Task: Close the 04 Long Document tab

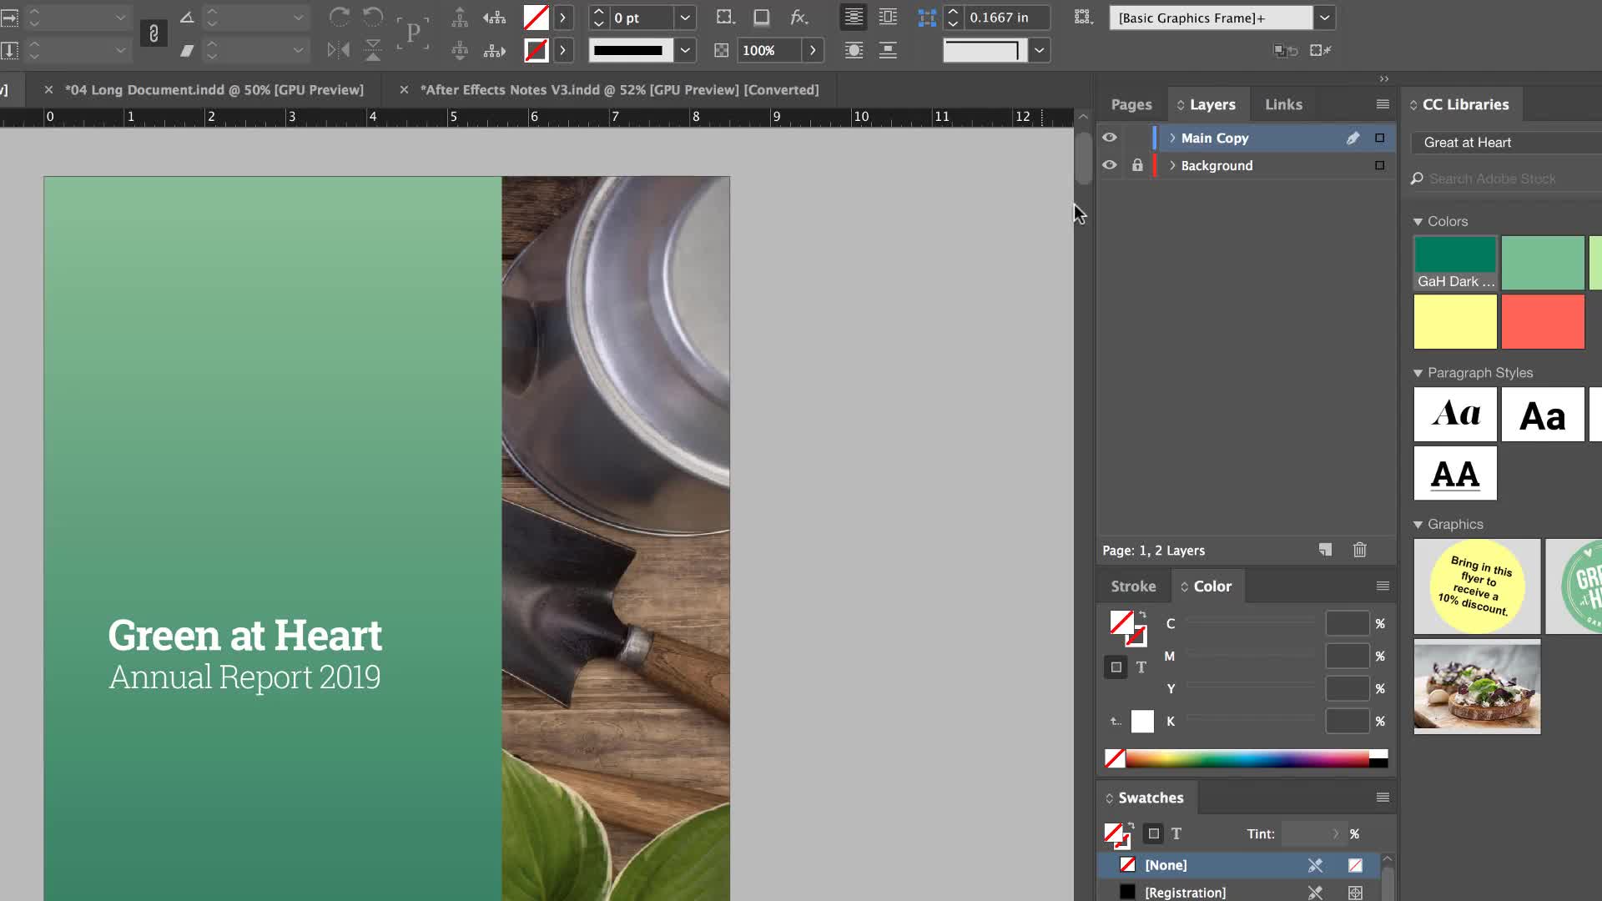Action: click(x=48, y=89)
